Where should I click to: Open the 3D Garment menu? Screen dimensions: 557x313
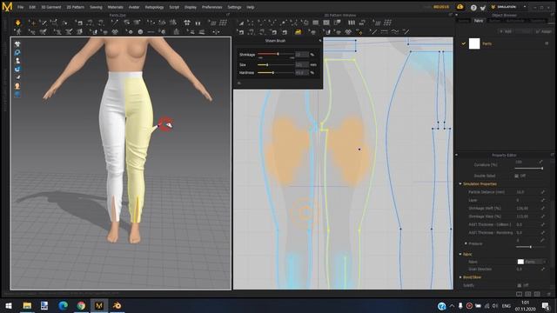pos(50,7)
